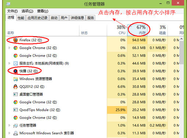Click the QQ2012 penguin icon
This screenshot has width=187, height=138.
(x=15, y=86)
